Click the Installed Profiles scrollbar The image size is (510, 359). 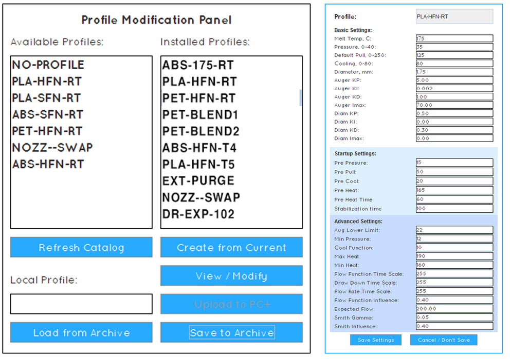[300, 97]
